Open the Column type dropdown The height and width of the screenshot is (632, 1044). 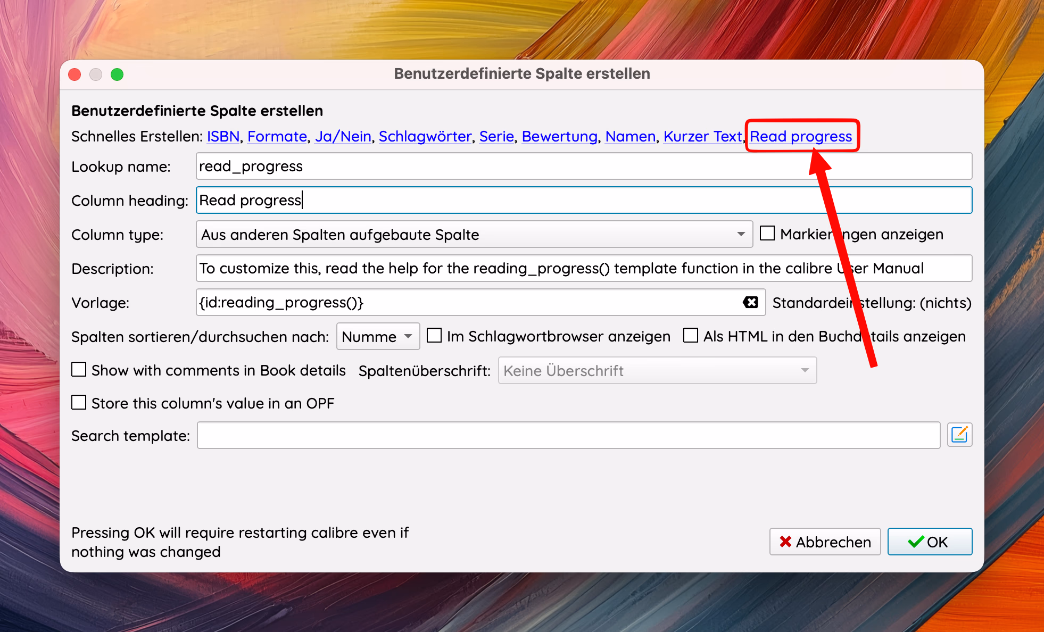pos(474,235)
